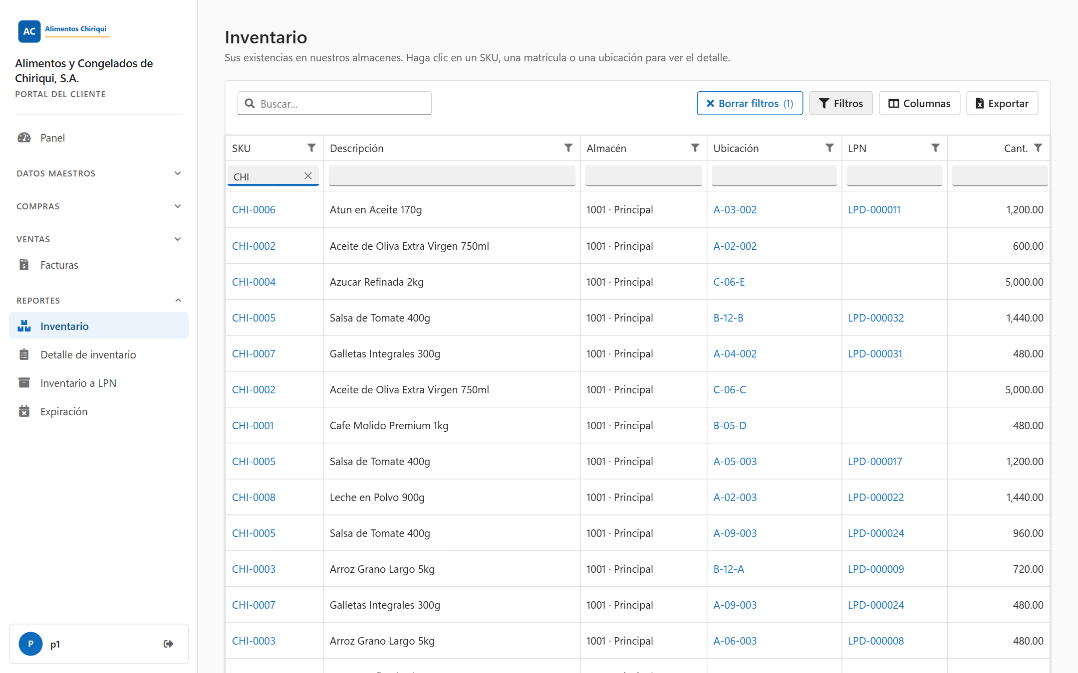Image resolution: width=1078 pixels, height=673 pixels.
Task: Open the Descripción column filter icon
Action: pyautogui.click(x=568, y=148)
